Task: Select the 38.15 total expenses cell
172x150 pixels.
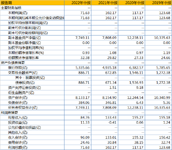Action: (132, 142)
